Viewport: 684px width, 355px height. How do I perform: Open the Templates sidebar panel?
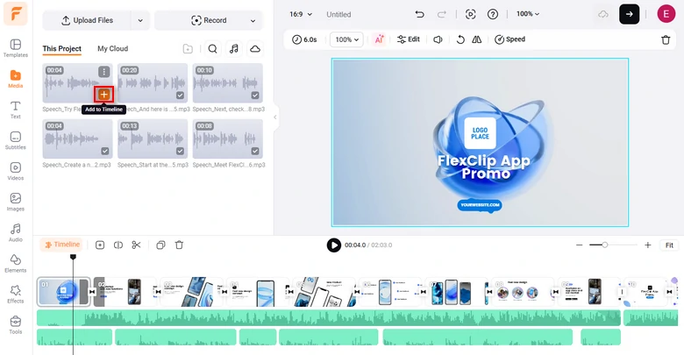(x=15, y=48)
